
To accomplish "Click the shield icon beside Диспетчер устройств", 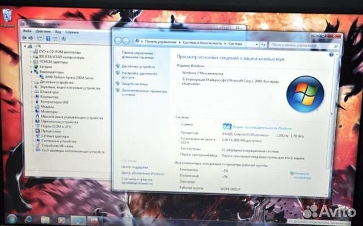I will coord(118,66).
